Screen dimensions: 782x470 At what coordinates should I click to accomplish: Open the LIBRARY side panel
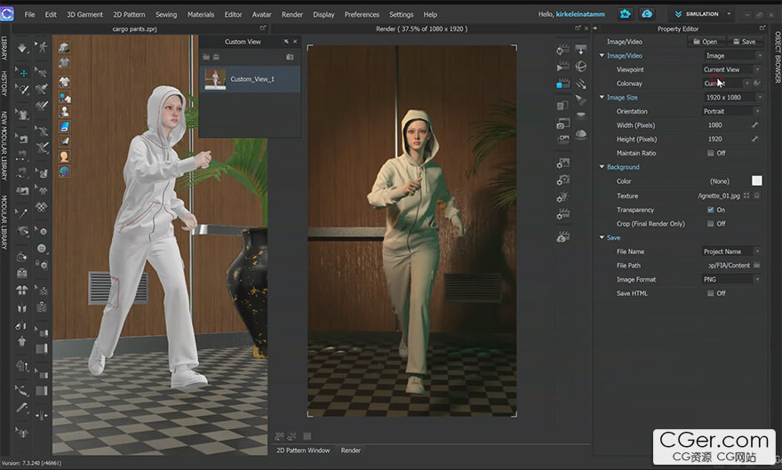click(x=4, y=48)
